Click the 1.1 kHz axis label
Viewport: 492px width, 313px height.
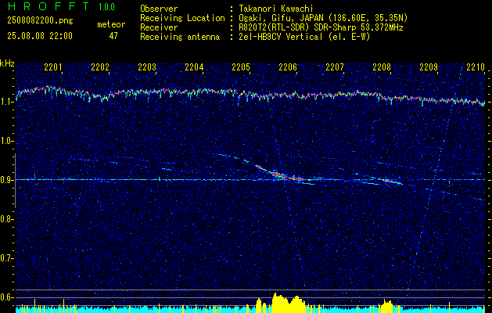tap(6, 103)
